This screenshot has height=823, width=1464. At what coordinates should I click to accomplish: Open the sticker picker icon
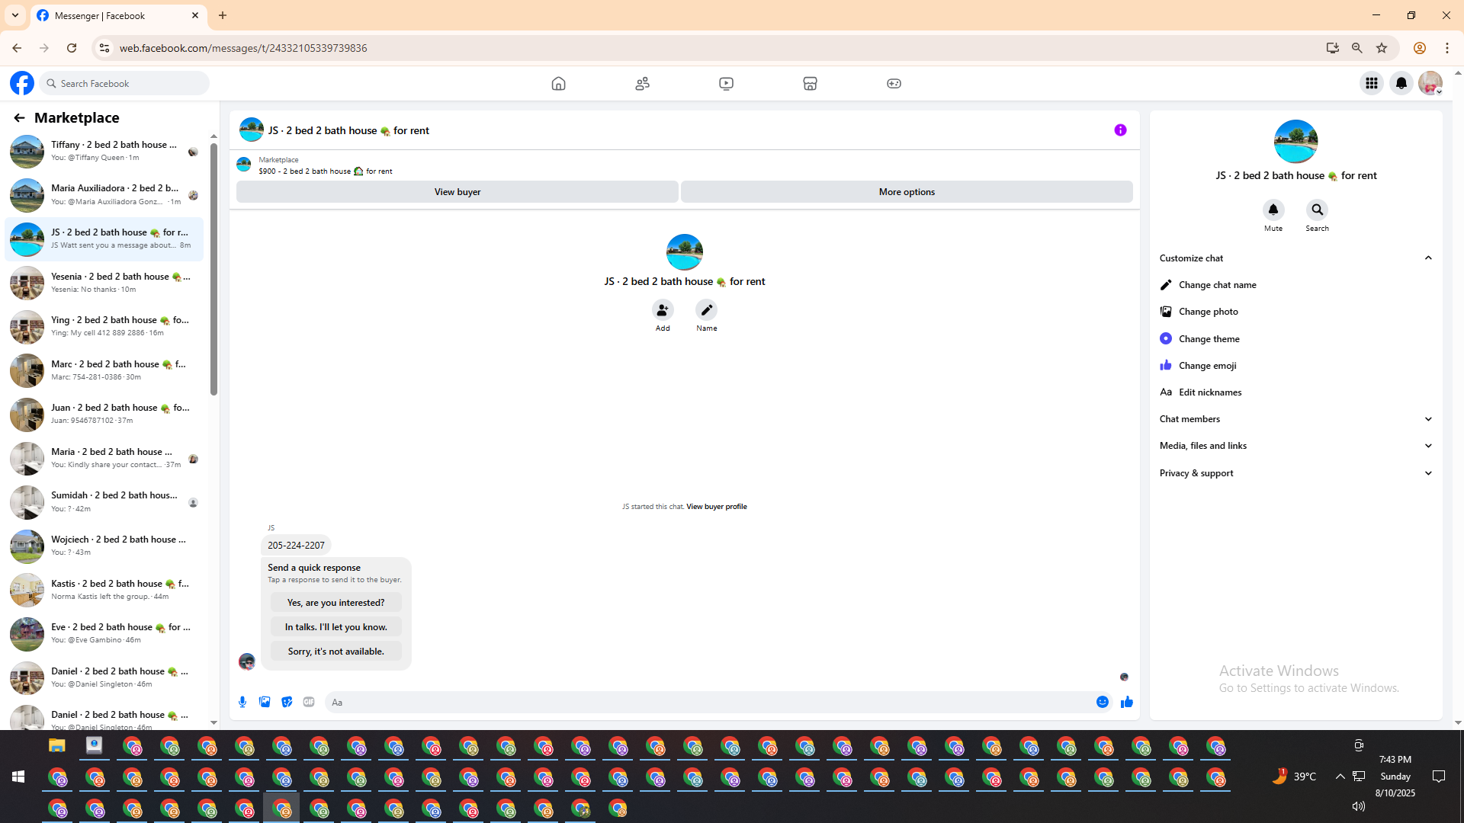click(x=287, y=702)
